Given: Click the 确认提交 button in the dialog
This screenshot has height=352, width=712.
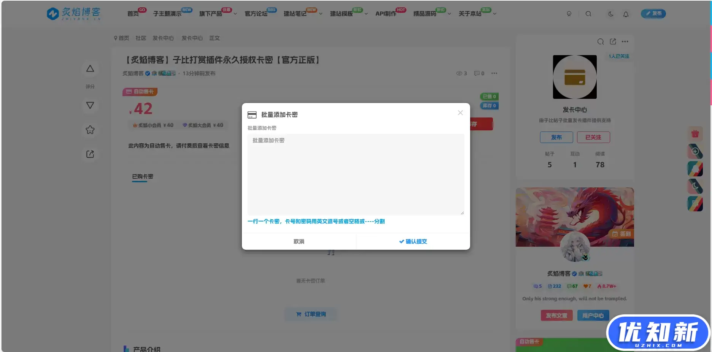Looking at the screenshot, I should point(413,241).
